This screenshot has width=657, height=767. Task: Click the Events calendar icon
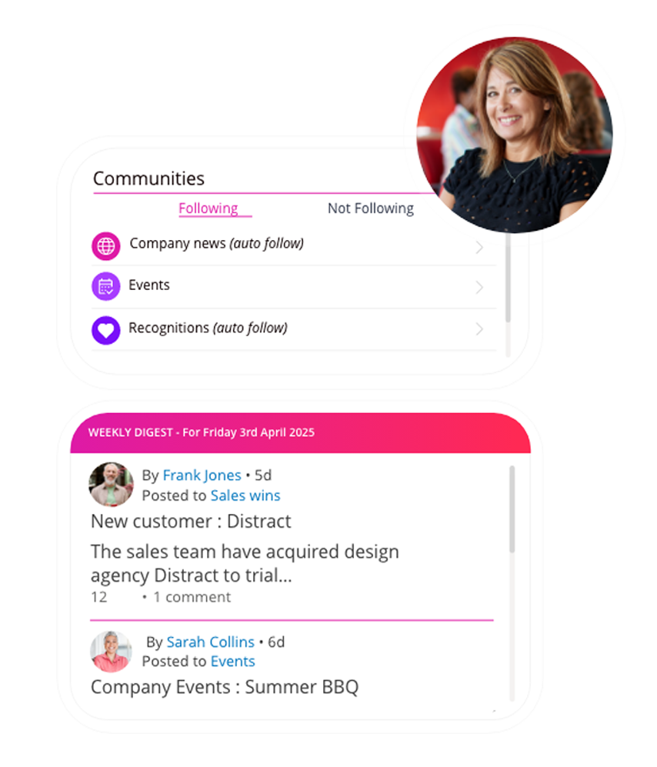point(105,286)
